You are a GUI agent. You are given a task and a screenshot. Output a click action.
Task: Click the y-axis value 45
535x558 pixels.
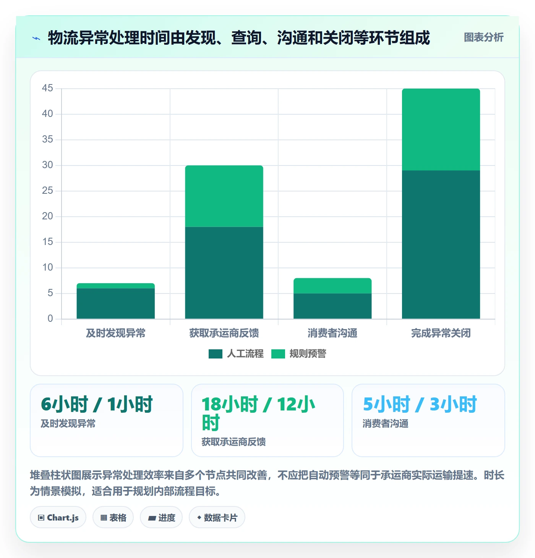47,88
